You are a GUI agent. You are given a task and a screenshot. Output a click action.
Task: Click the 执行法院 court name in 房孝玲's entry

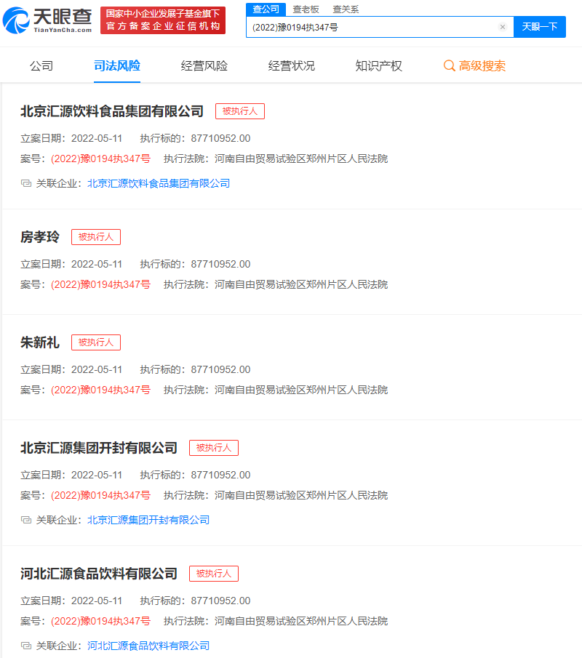coord(301,284)
